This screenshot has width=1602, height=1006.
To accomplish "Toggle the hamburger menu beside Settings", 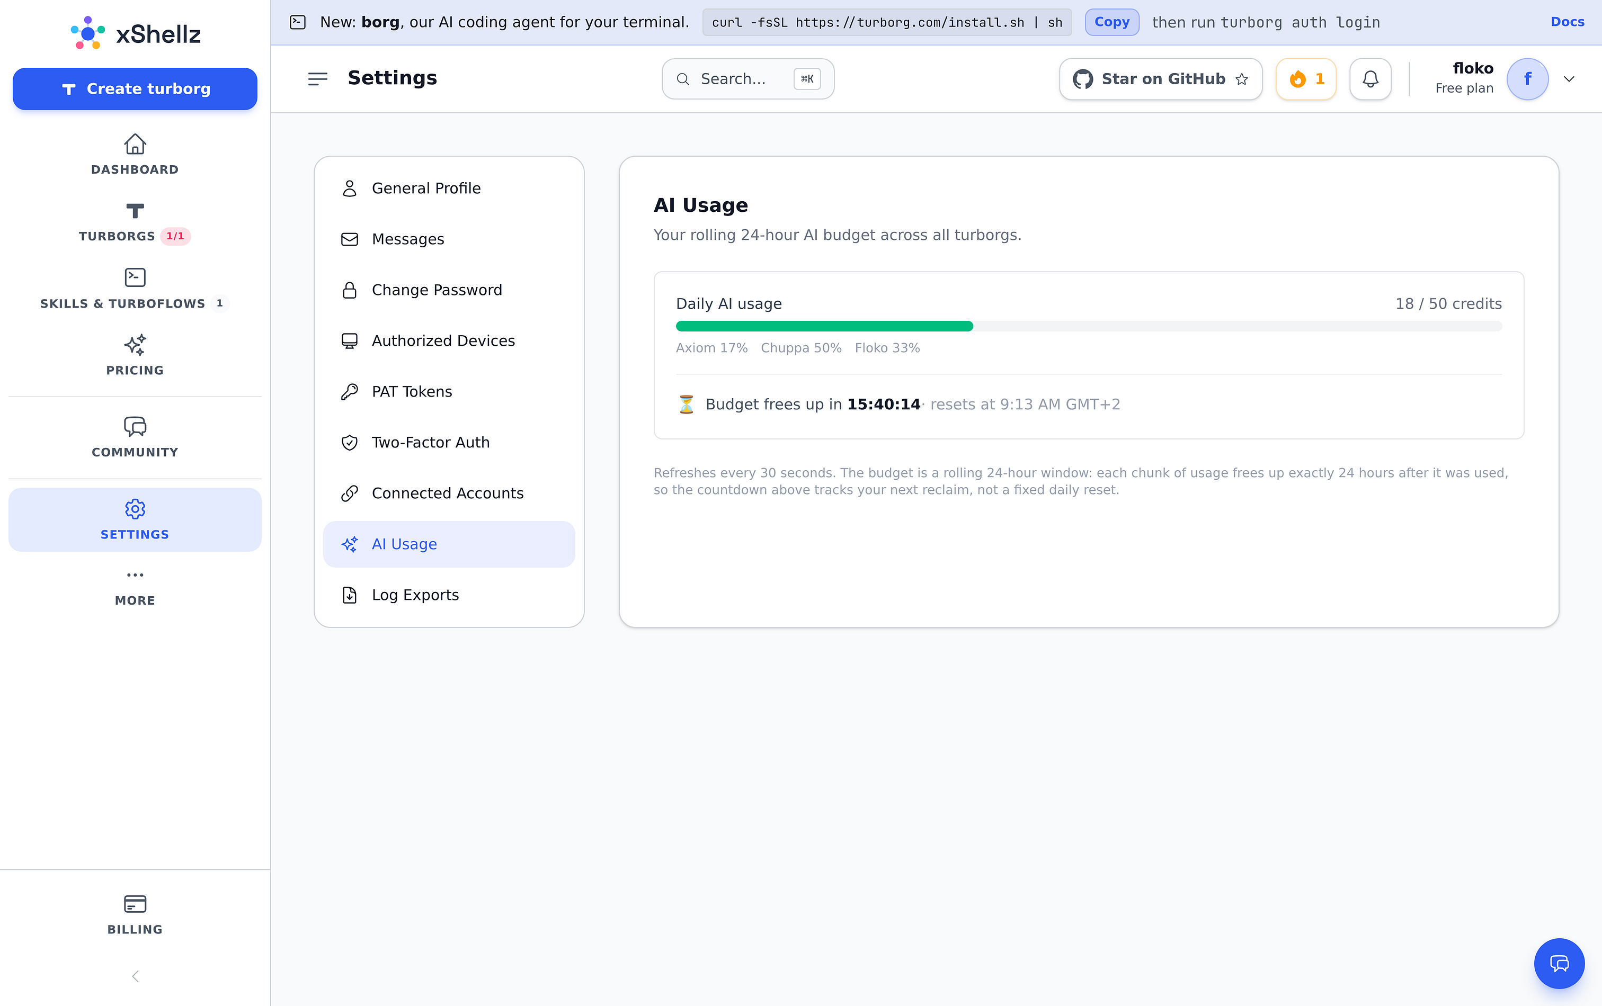I will click(x=318, y=79).
